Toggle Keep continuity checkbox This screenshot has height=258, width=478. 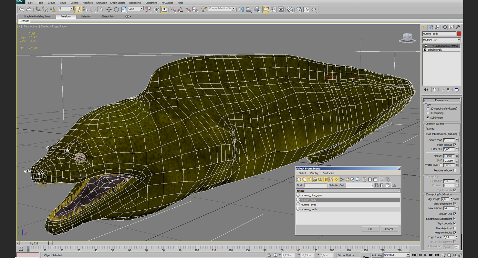[455, 233]
